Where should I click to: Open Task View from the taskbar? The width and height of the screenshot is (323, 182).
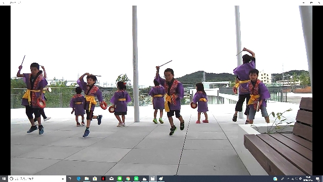tap(70, 178)
